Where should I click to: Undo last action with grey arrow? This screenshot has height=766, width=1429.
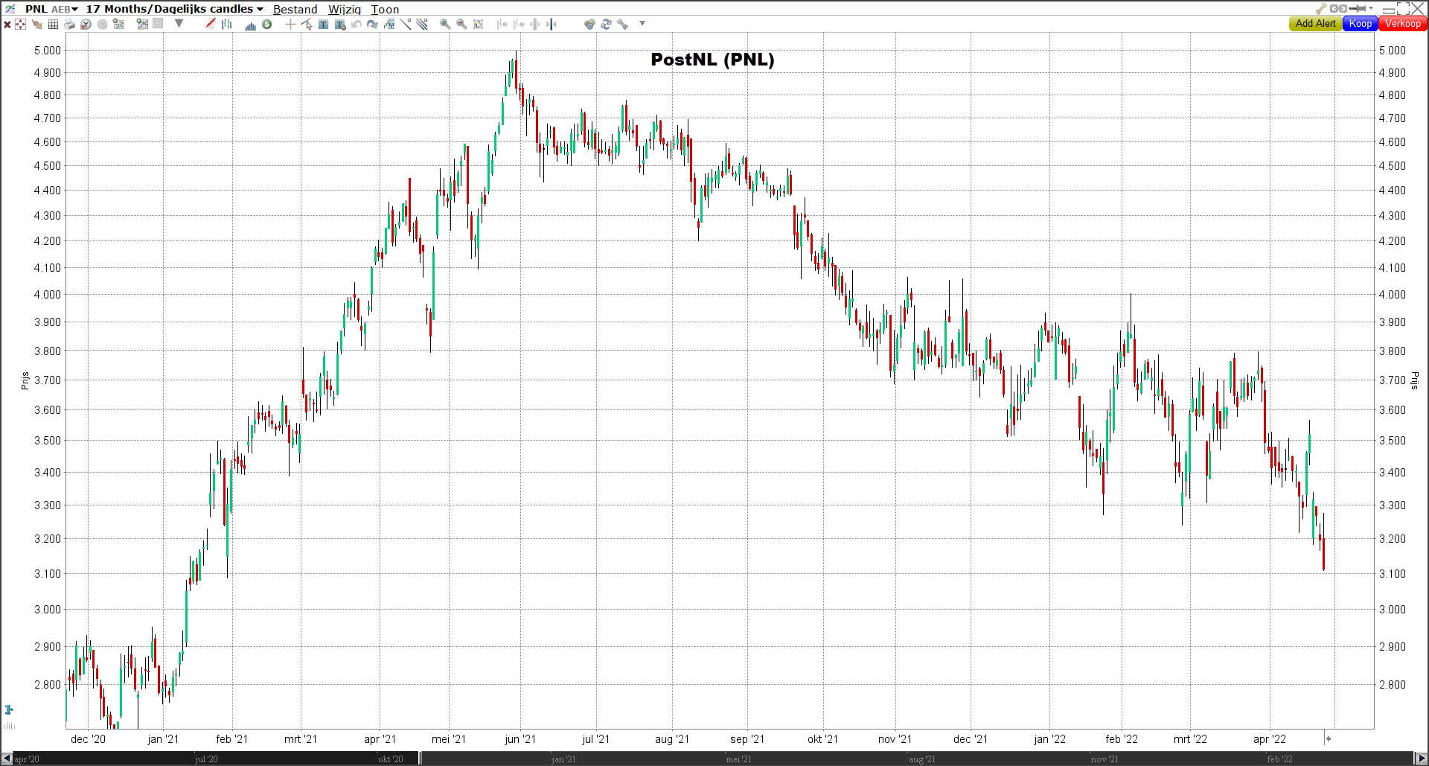(356, 24)
